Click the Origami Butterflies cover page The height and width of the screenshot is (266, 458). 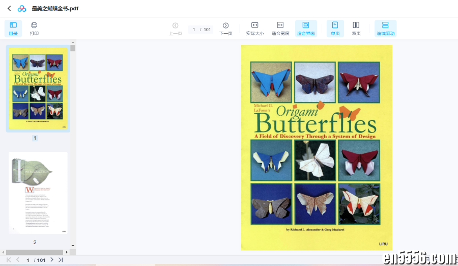coord(317,147)
